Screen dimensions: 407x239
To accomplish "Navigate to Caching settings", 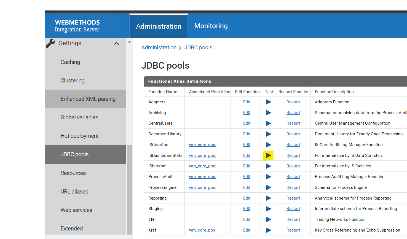I will click(70, 62).
